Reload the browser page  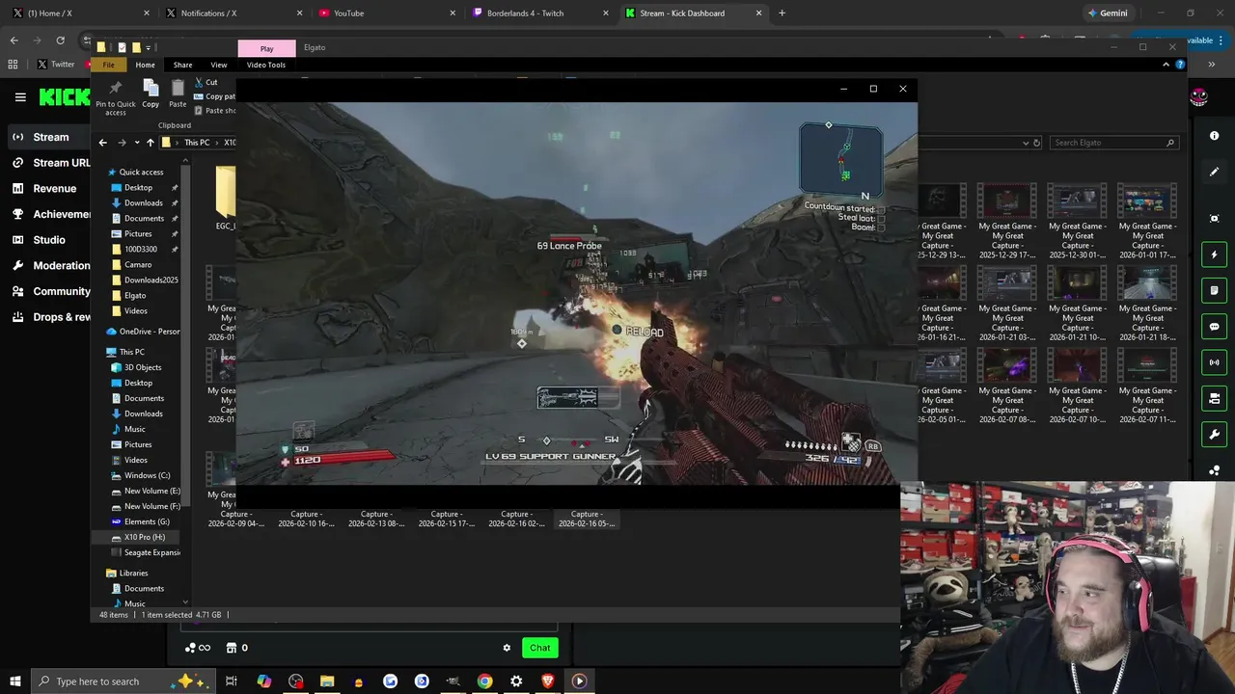click(60, 40)
